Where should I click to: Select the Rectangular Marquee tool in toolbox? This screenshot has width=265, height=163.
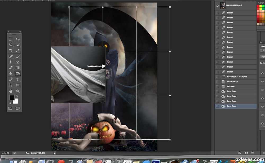click(11, 39)
